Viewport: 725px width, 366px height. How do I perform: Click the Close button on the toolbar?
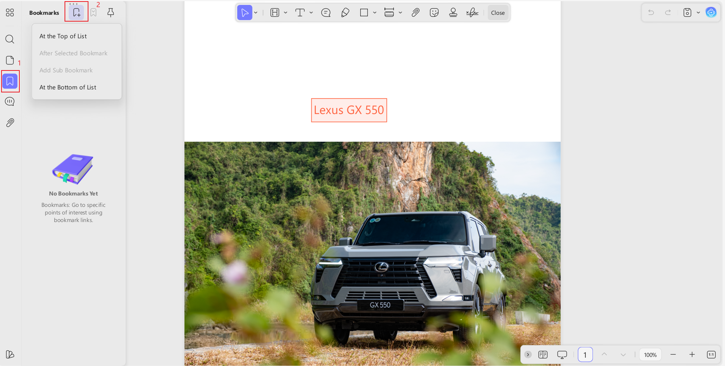coord(498,13)
